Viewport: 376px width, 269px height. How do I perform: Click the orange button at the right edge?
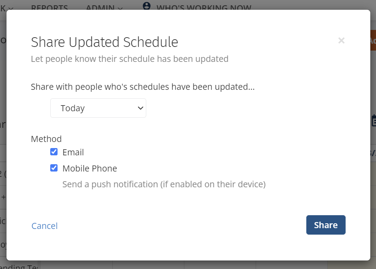(373, 40)
